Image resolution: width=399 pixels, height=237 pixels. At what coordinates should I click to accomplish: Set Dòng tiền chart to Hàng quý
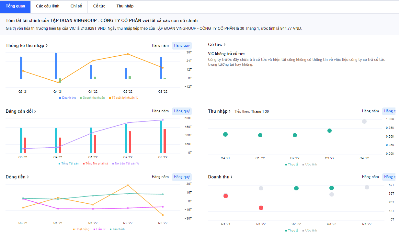(182, 177)
